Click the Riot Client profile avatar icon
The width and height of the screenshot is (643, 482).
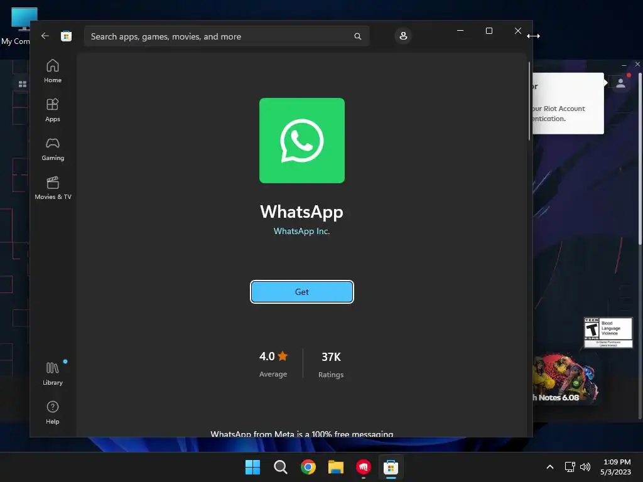(x=620, y=83)
